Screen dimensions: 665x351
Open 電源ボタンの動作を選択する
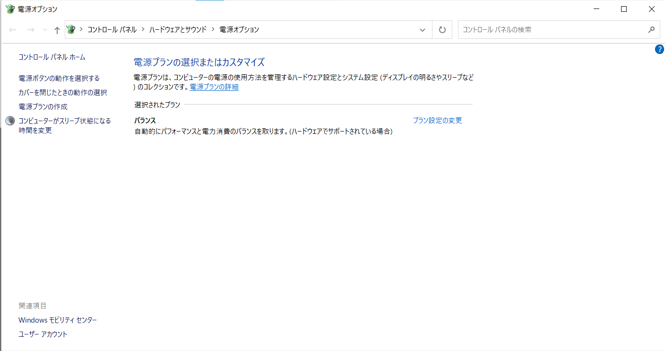(x=59, y=79)
